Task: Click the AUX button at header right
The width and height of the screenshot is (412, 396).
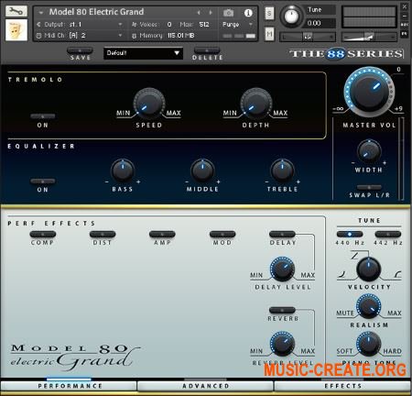Action: coord(405,25)
